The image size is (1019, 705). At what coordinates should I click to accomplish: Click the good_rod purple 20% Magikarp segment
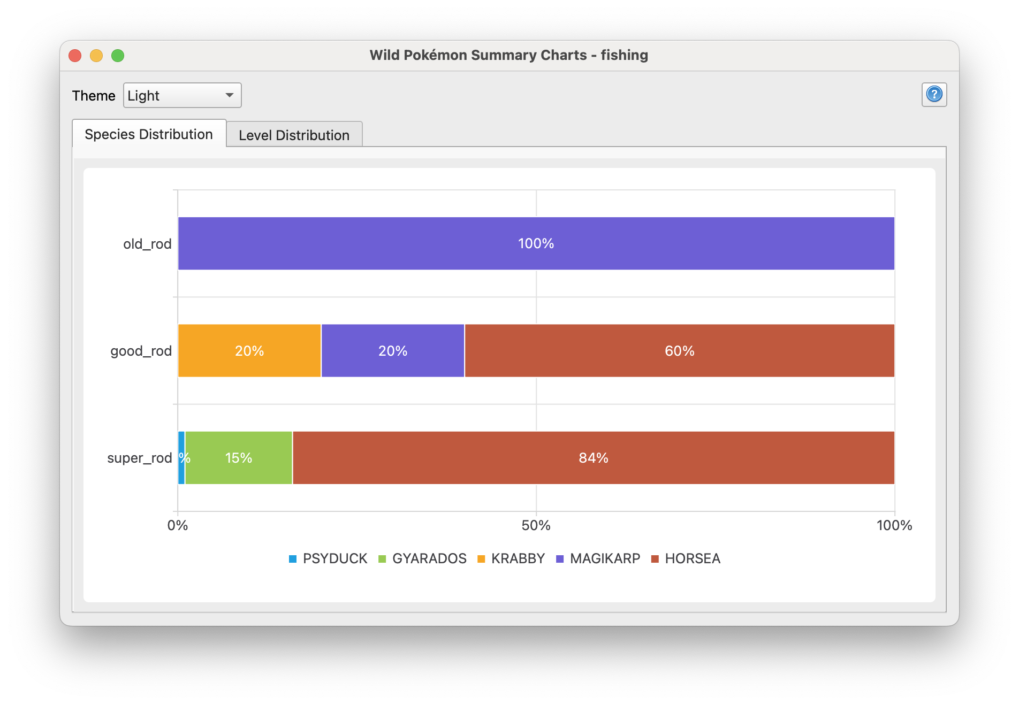coord(393,351)
